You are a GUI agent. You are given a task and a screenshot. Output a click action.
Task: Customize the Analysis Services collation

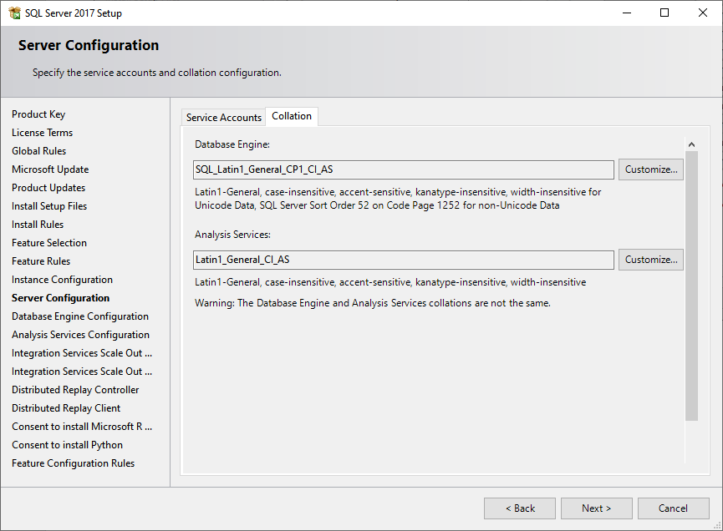tap(651, 260)
